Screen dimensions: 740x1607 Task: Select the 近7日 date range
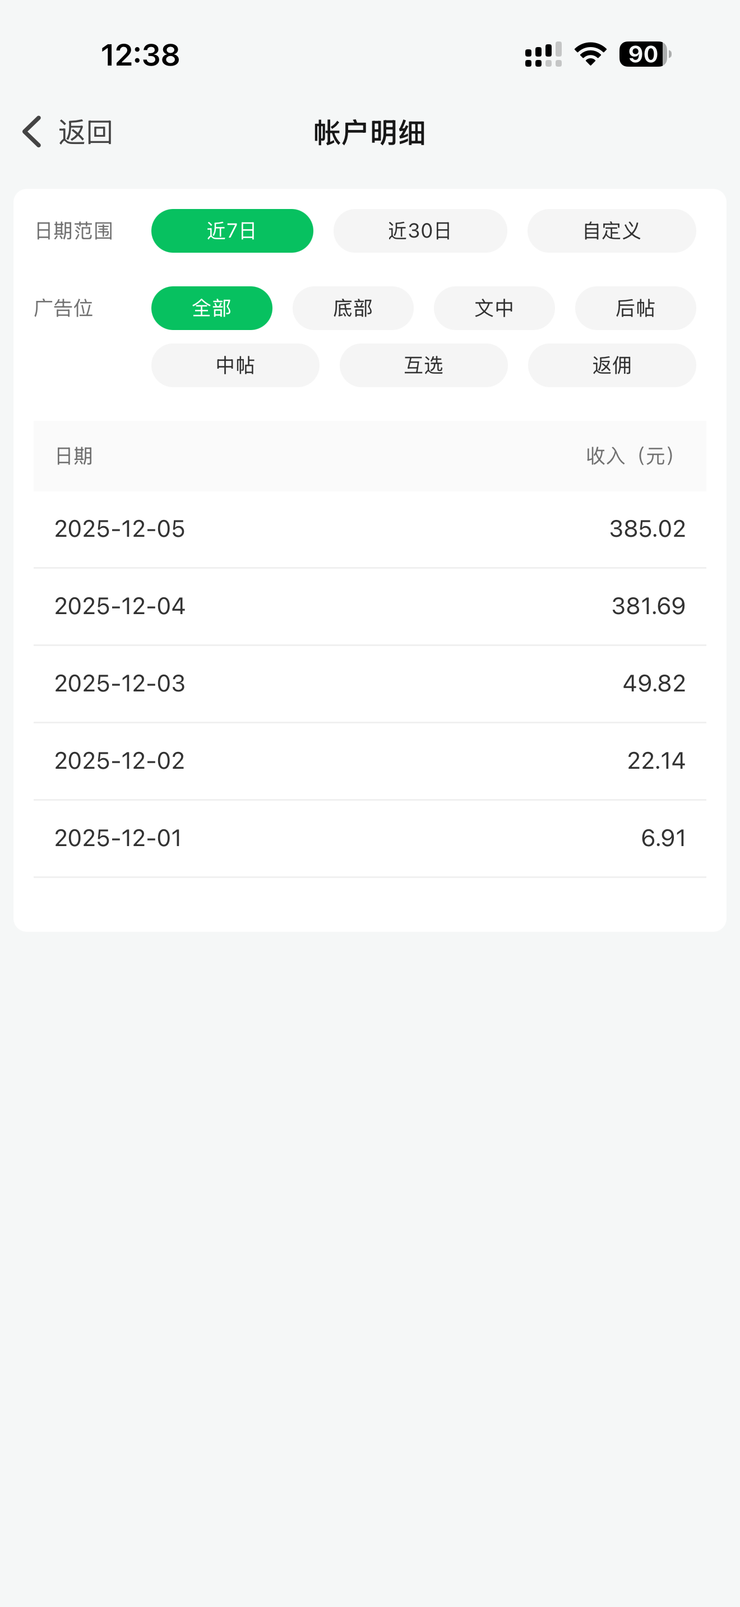click(232, 231)
